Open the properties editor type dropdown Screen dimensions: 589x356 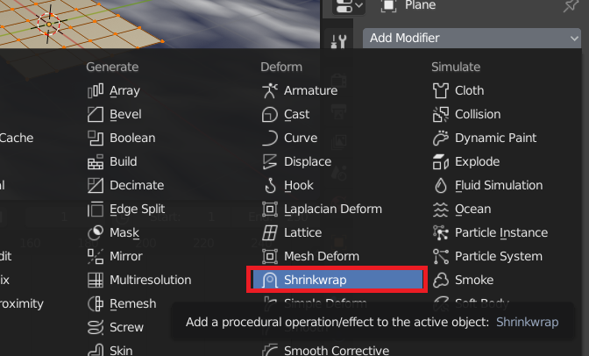[348, 5]
